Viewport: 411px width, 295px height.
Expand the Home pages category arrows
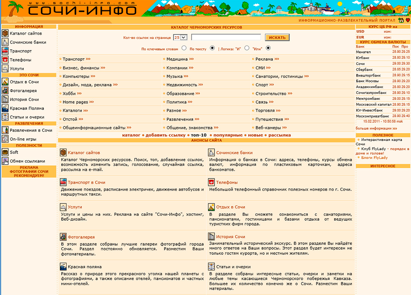92,102
